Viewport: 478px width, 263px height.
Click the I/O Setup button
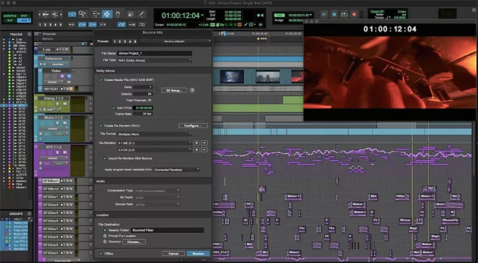click(174, 90)
